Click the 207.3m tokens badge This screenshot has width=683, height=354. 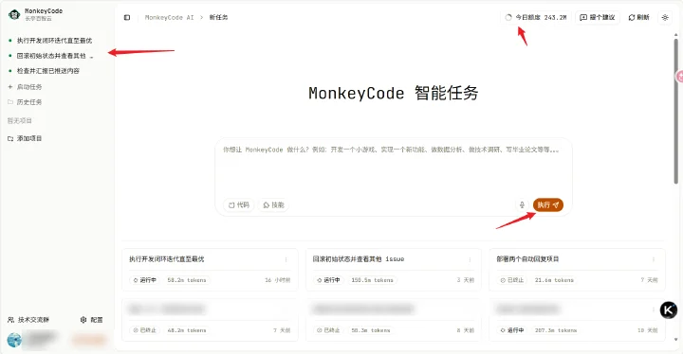coord(556,330)
